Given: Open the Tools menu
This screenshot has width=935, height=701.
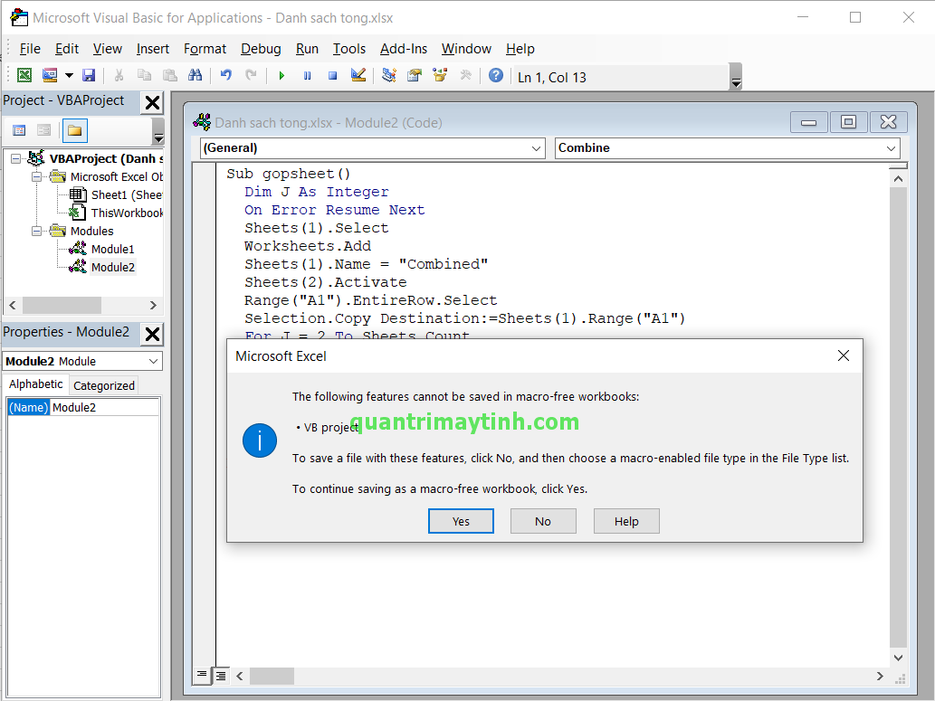Looking at the screenshot, I should click(348, 49).
